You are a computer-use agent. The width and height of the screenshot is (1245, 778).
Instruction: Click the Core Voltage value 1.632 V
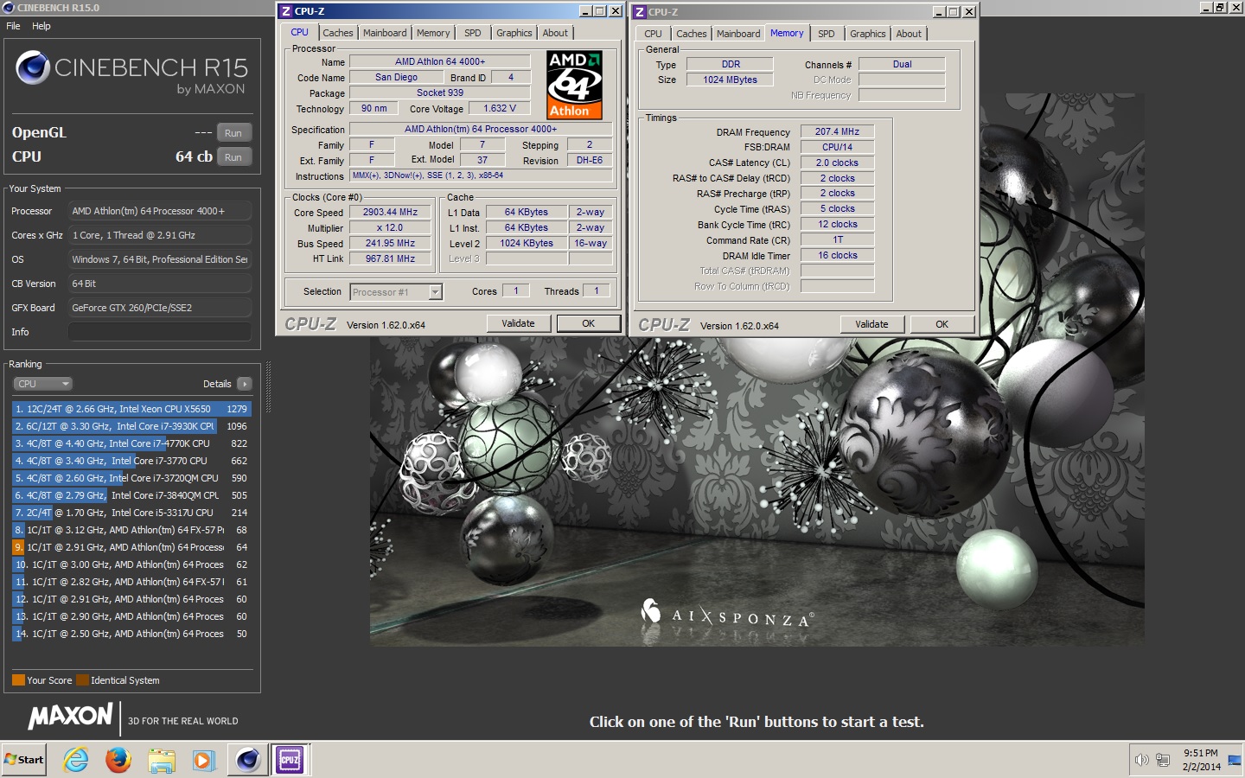(x=500, y=108)
